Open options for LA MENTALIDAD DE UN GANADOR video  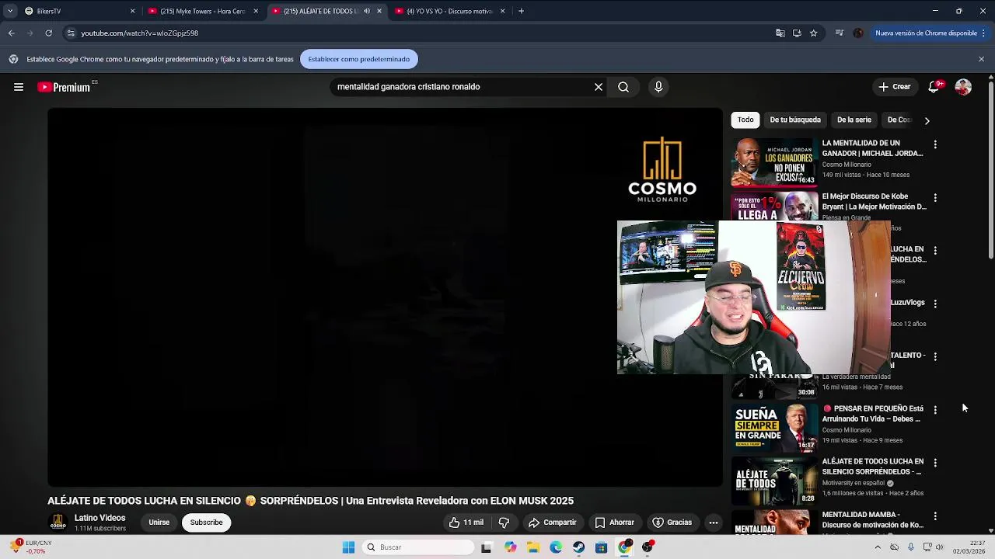pos(935,144)
